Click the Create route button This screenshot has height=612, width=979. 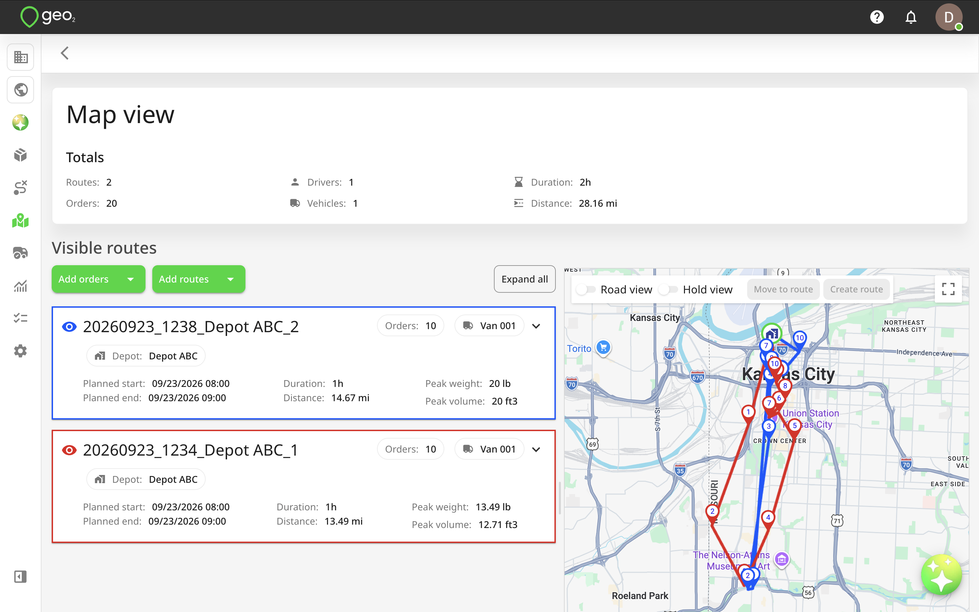856,289
